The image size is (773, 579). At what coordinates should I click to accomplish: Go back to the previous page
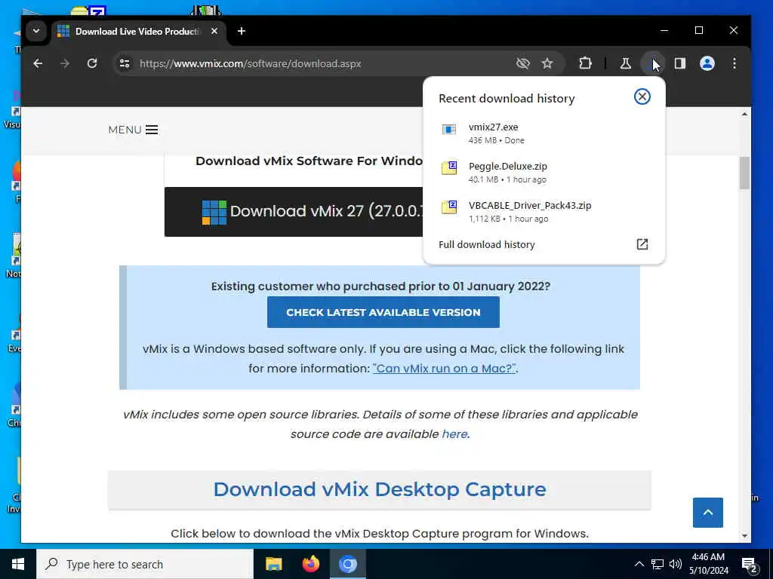click(38, 63)
